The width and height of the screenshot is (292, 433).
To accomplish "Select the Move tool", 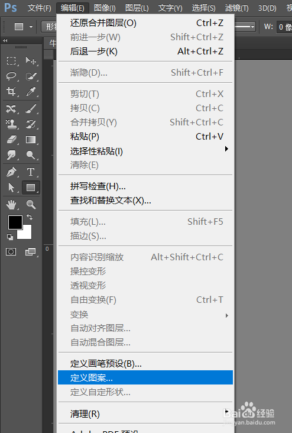I will (x=31, y=60).
